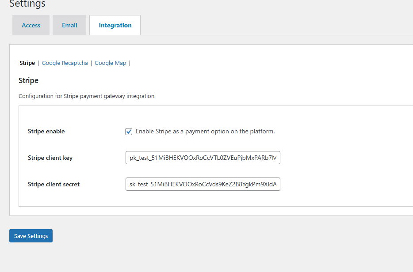Uncheck Enable Stripe payment option
The width and height of the screenshot is (413, 272).
click(x=128, y=131)
